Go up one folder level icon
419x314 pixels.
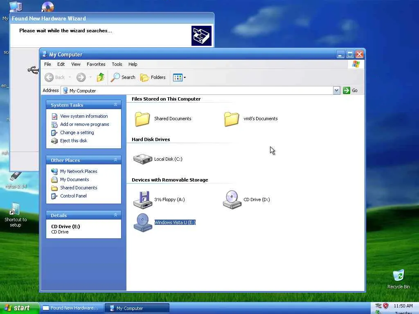[101, 77]
